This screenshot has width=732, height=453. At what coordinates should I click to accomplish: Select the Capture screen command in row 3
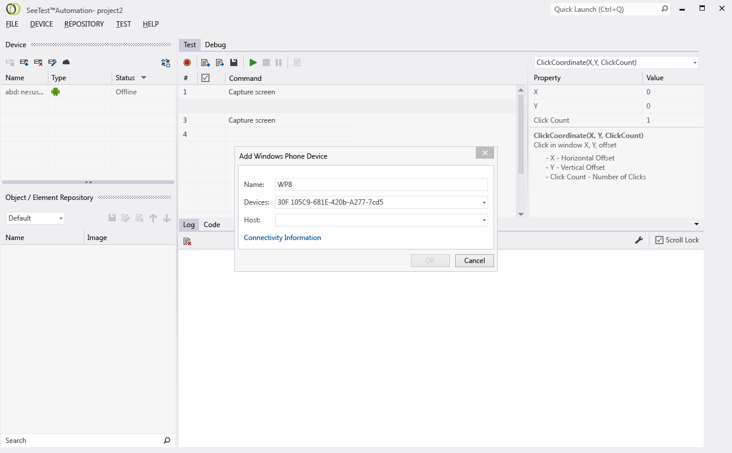coord(347,120)
